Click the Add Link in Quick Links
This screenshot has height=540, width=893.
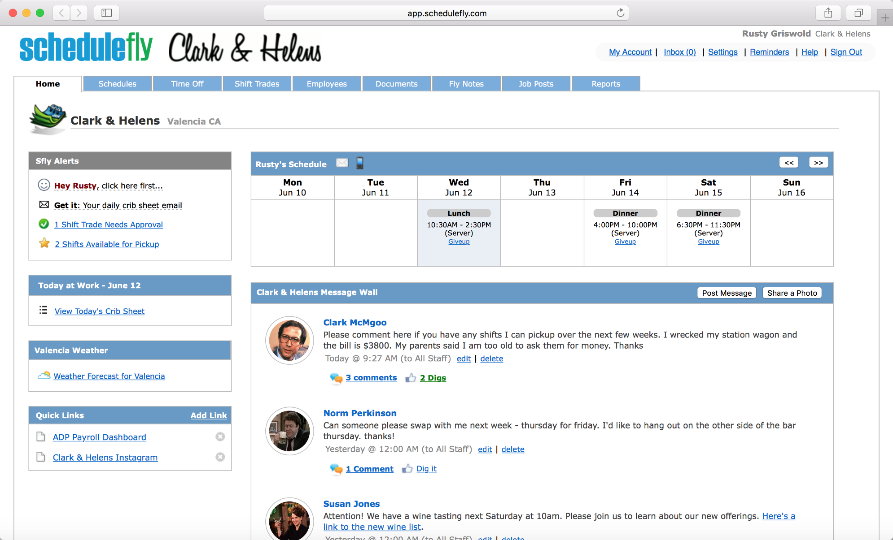point(209,415)
